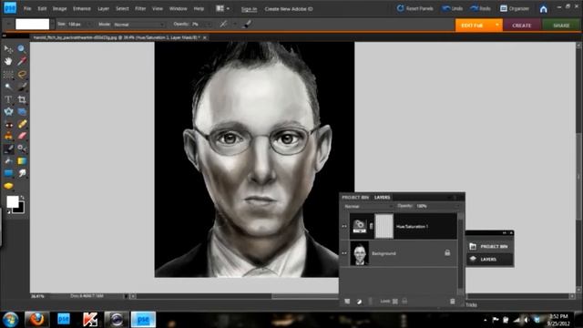Toggle lock transparent pixels in Layers panel

tap(394, 302)
